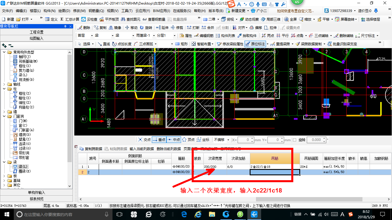The height and width of the screenshot is (220, 392).
Task: Click 拾取构件 pick component tool
Action: [247, 36]
